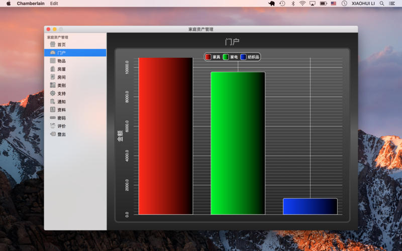
Task: Minimize the window with yellow button
Action: [x=55, y=29]
